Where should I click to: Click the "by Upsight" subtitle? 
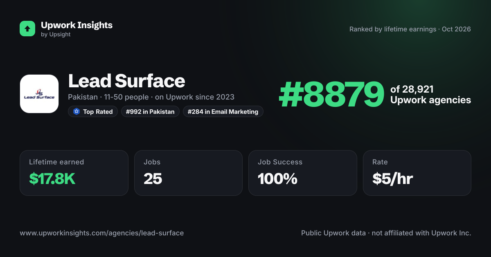point(56,35)
